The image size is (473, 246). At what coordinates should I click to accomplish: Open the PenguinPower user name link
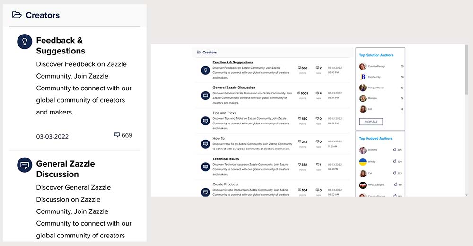tap(376, 88)
